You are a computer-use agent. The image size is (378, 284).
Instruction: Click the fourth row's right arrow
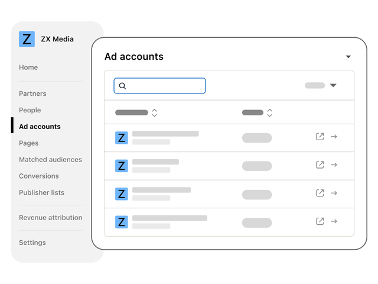click(x=334, y=221)
